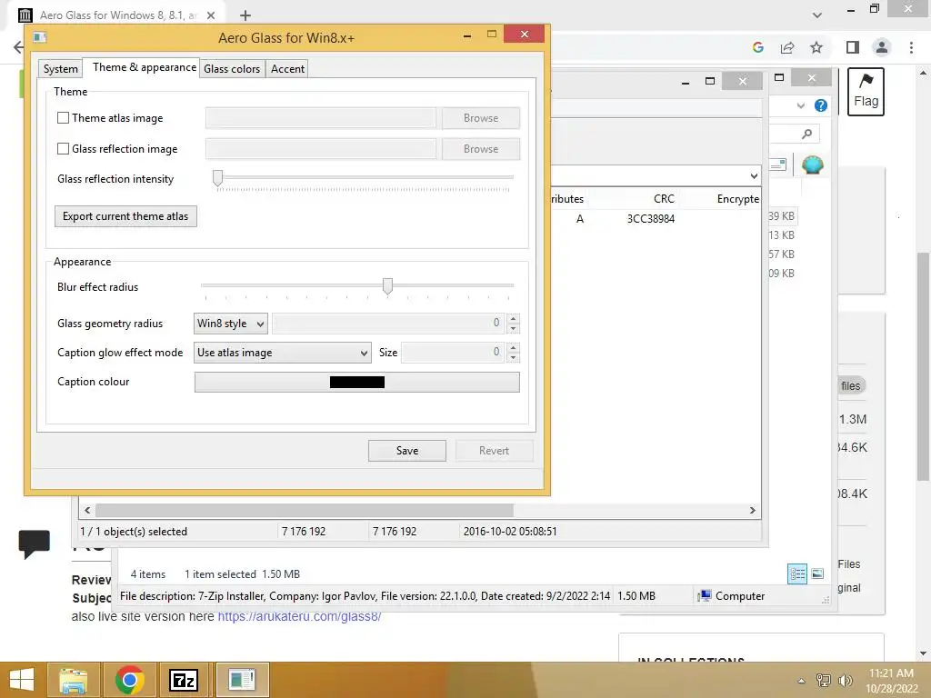The height and width of the screenshot is (698, 931).
Task: Click the Blur effect radius slider handle
Action: coord(387,286)
